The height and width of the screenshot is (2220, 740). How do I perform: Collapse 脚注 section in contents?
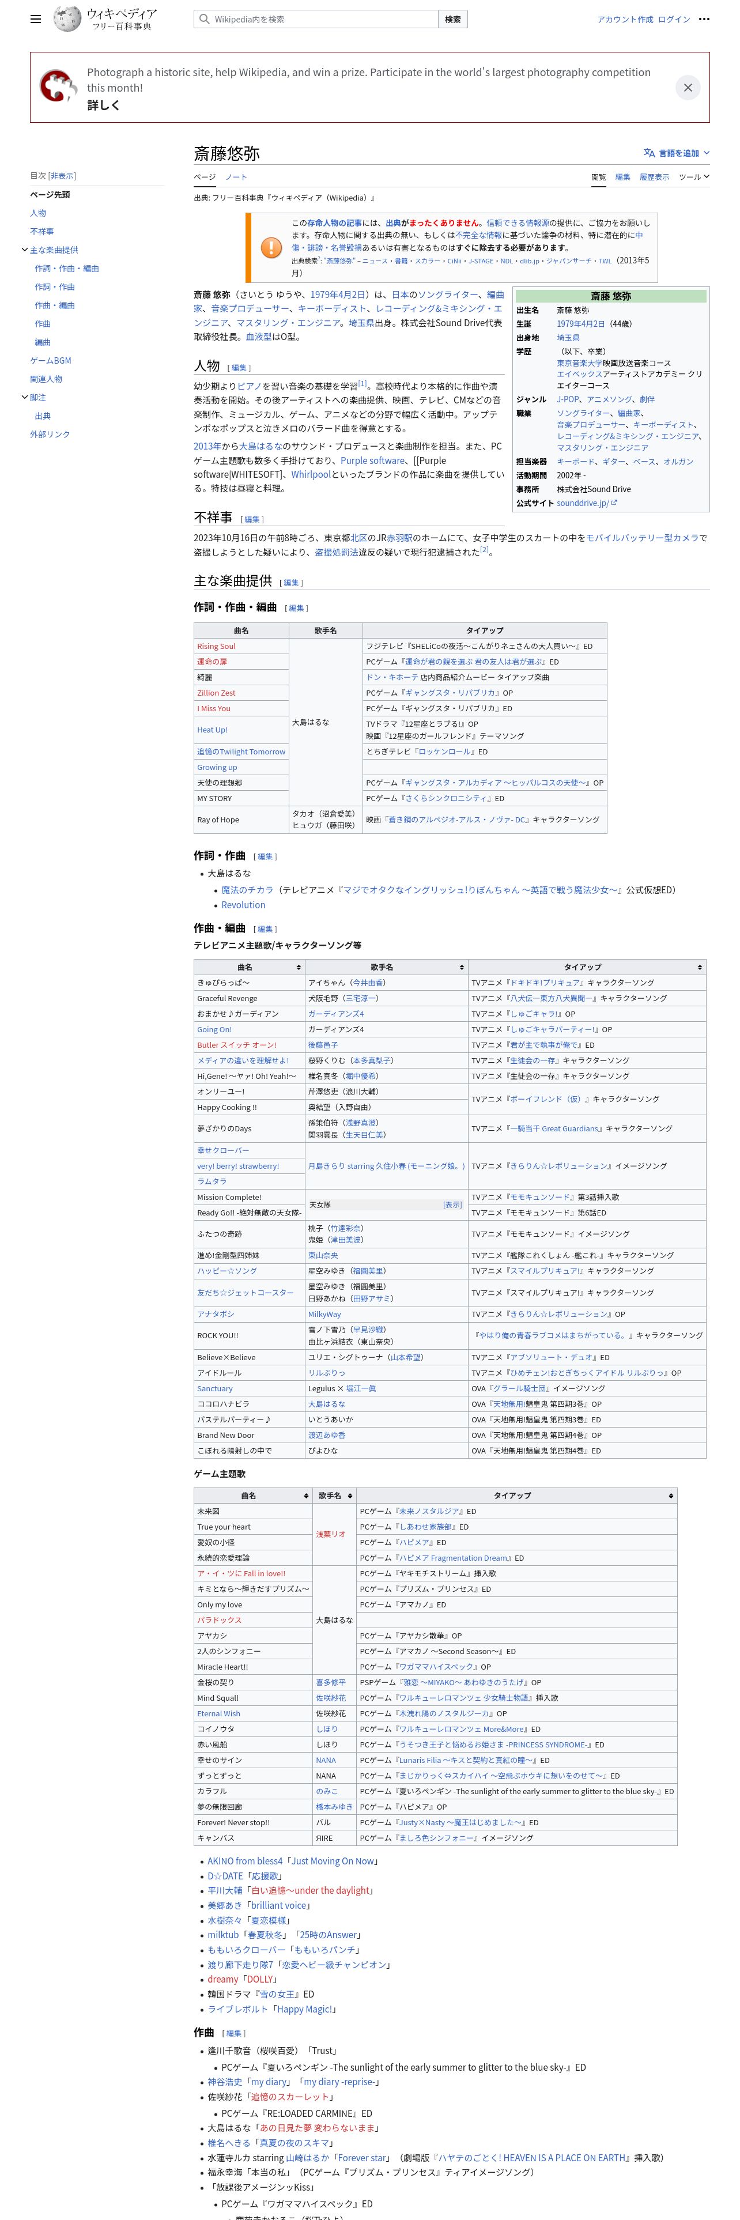tap(24, 397)
